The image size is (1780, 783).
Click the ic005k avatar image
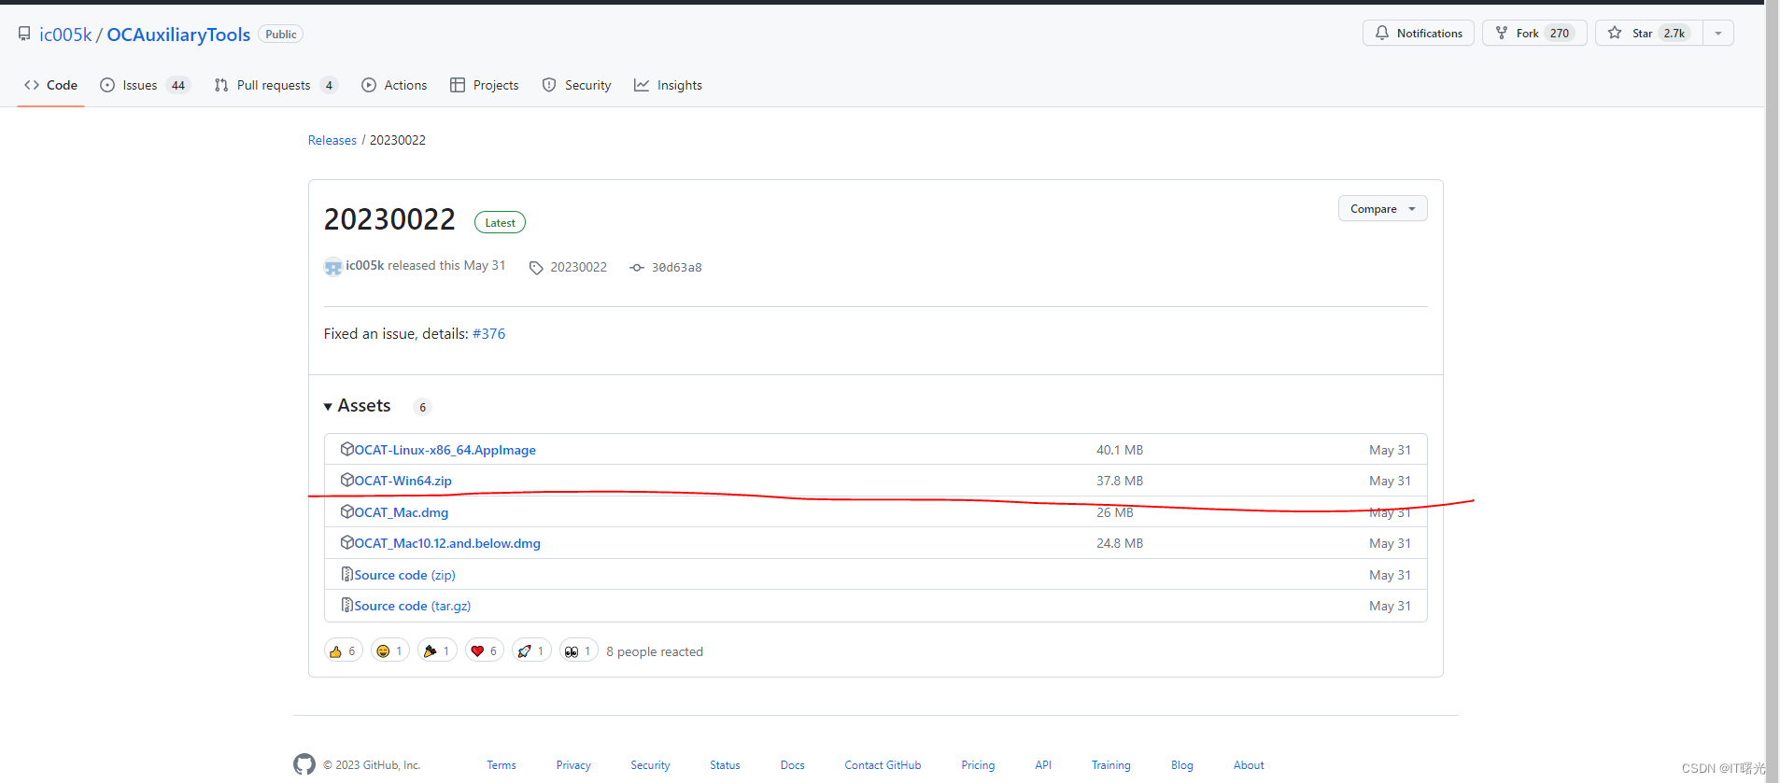coord(333,267)
